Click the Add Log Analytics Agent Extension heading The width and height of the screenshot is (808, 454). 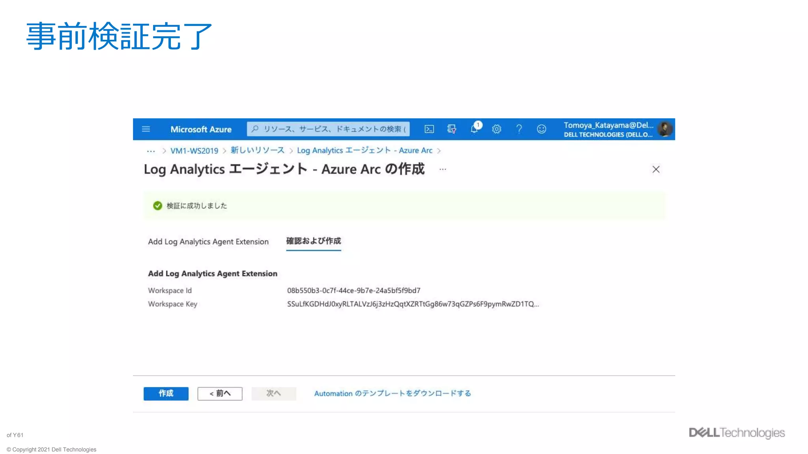click(213, 274)
